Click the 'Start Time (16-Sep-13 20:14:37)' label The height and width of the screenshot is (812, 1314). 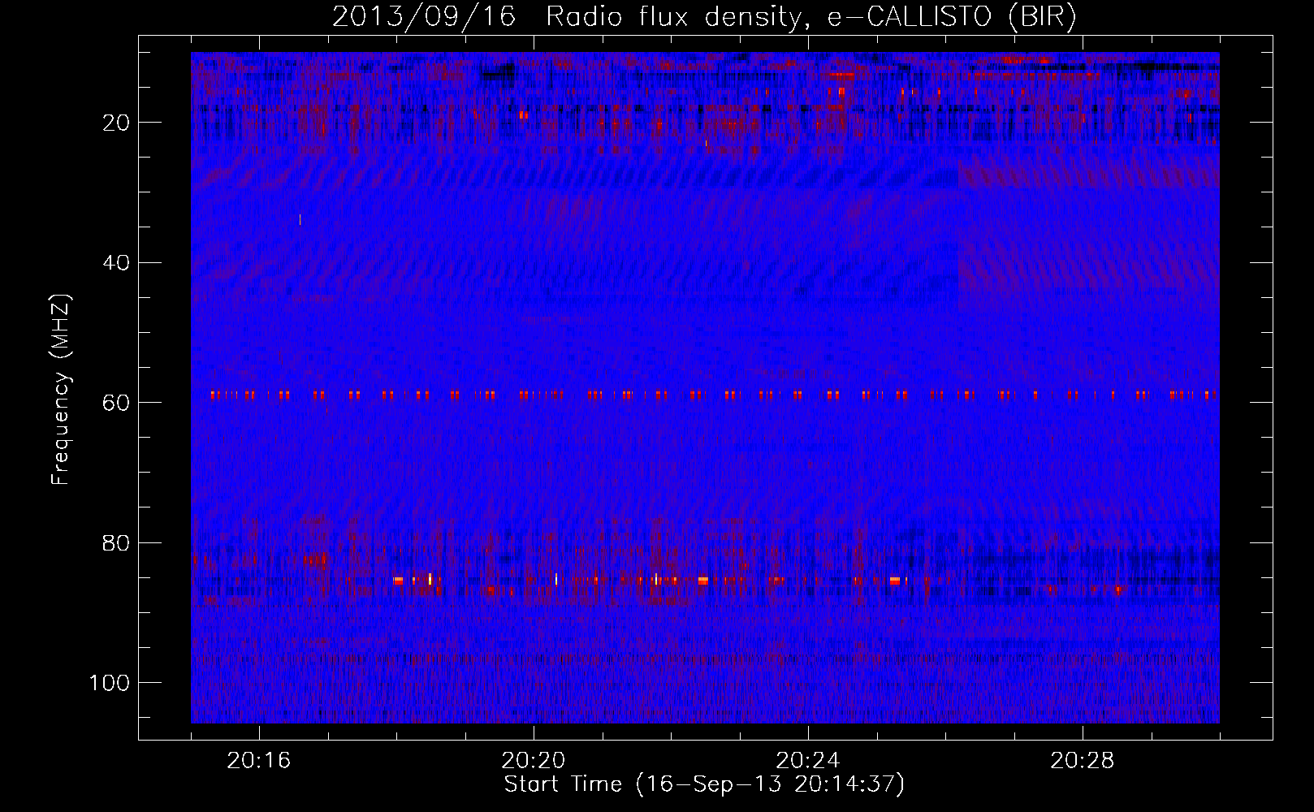click(704, 784)
